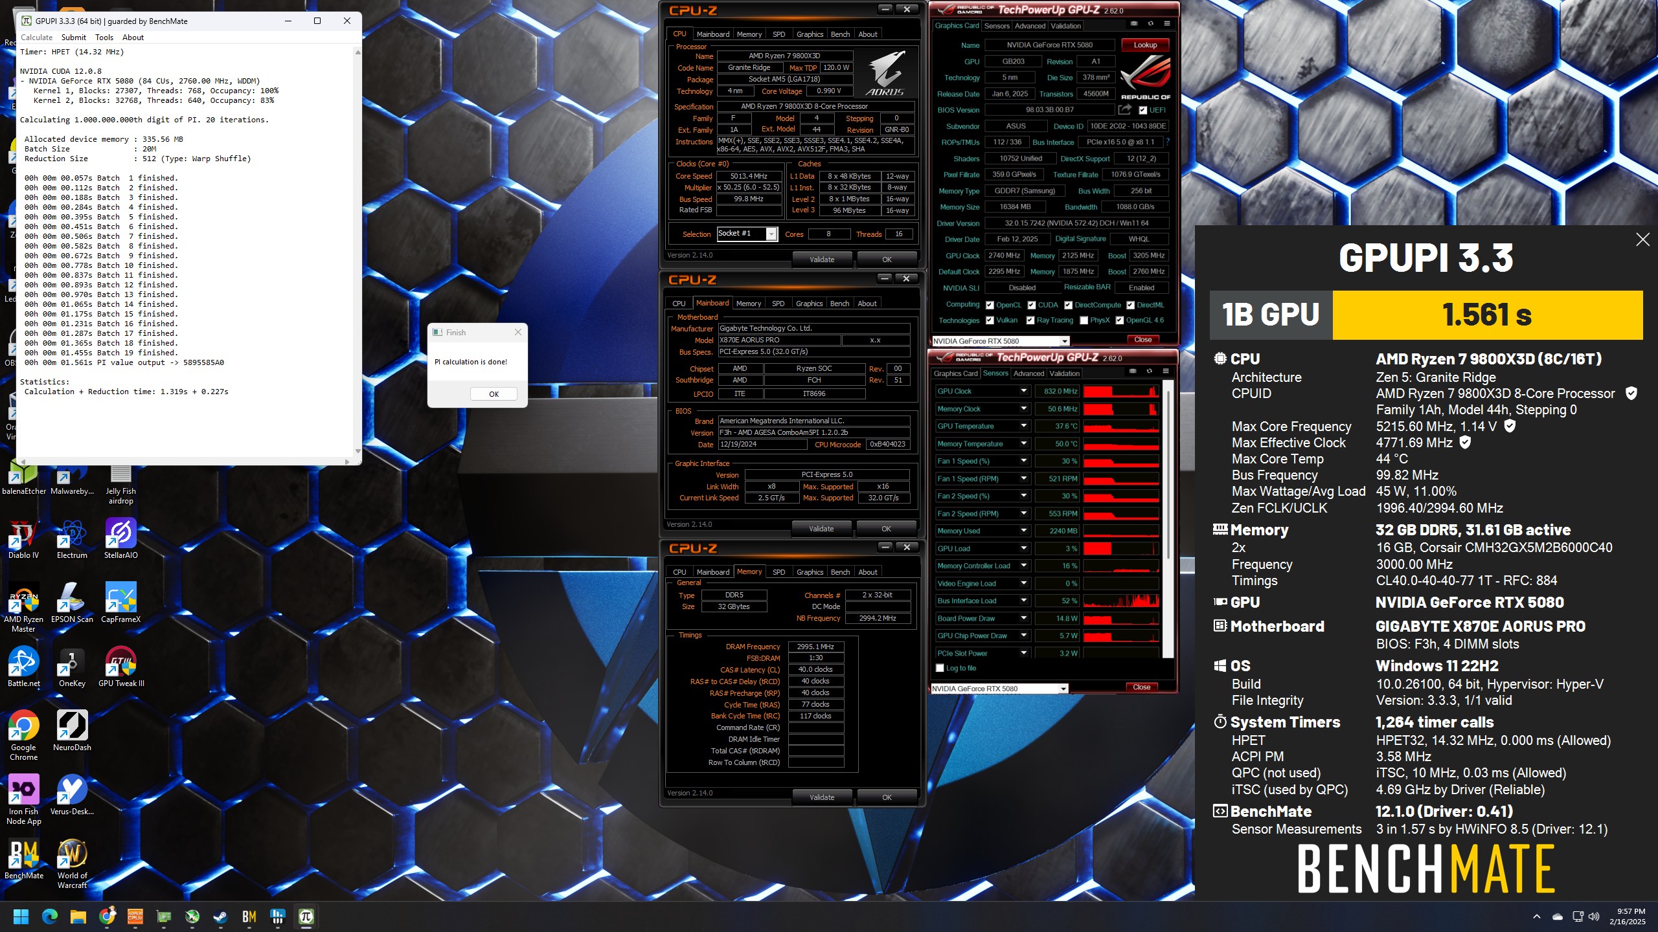
Task: Open CapFrameX desktop shortcut
Action: 121,603
